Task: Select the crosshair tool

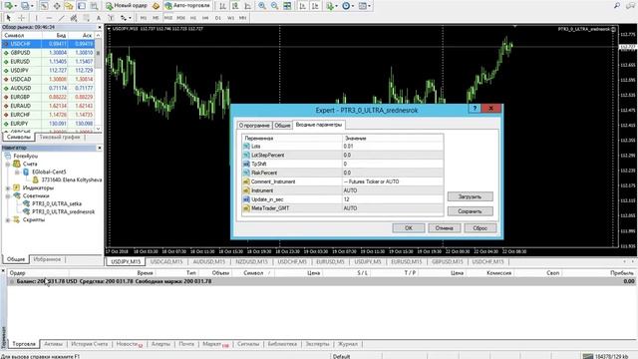Action: click(x=21, y=18)
